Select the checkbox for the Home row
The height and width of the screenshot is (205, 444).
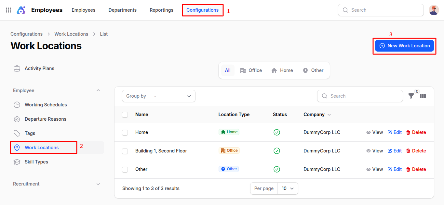[x=125, y=132]
